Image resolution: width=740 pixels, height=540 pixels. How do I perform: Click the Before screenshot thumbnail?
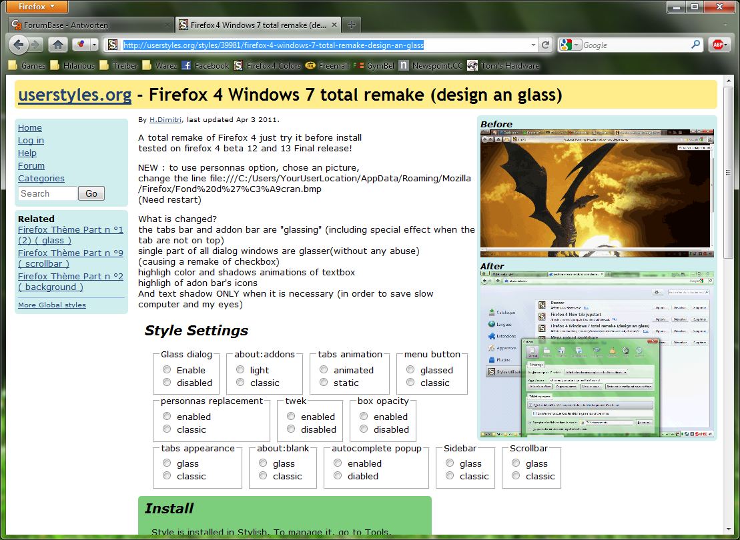[x=597, y=194]
